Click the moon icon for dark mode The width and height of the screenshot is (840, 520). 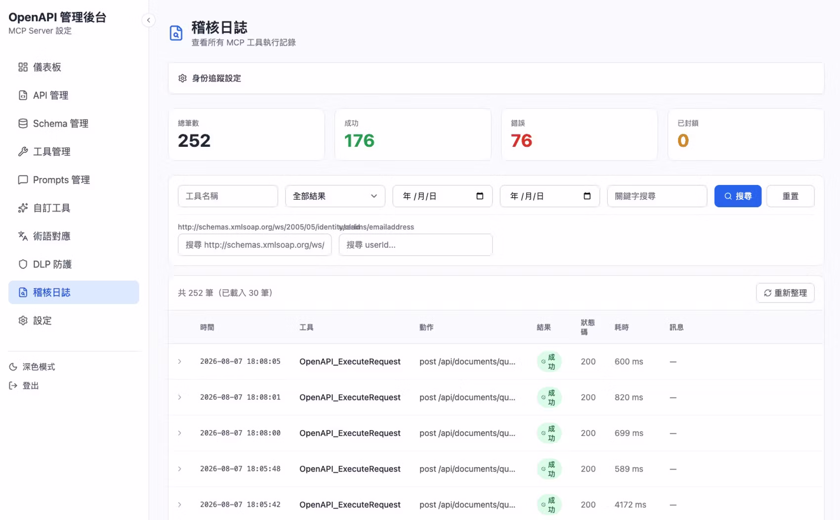point(13,367)
